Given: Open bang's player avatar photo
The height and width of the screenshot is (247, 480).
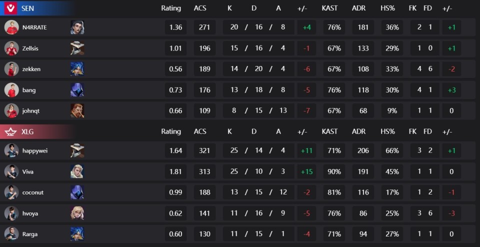Looking at the screenshot, I should tap(11, 89).
